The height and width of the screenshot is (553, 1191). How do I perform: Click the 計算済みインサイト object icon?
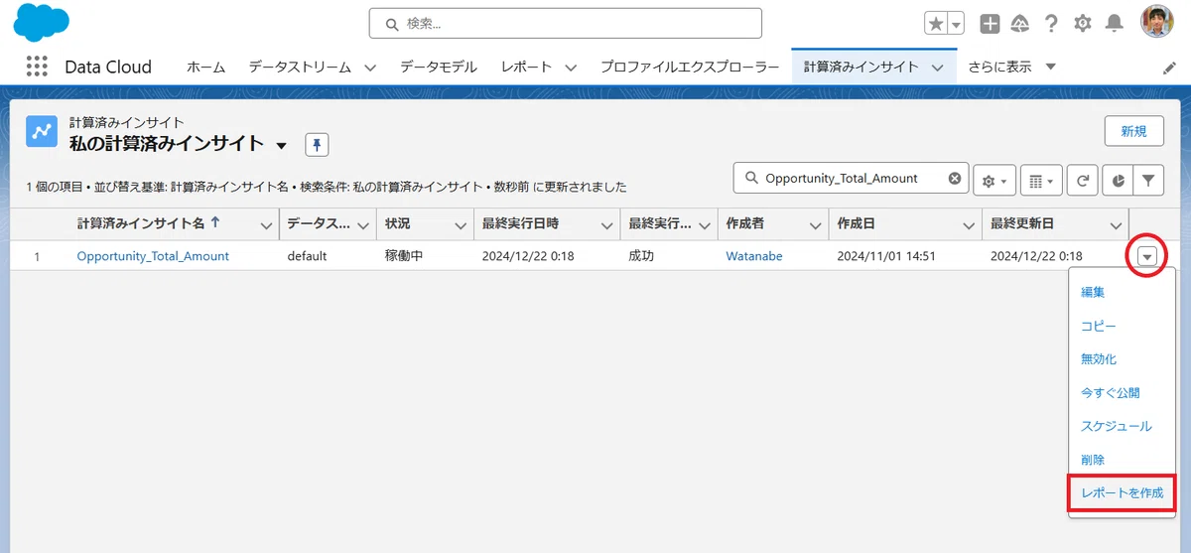pos(42,131)
